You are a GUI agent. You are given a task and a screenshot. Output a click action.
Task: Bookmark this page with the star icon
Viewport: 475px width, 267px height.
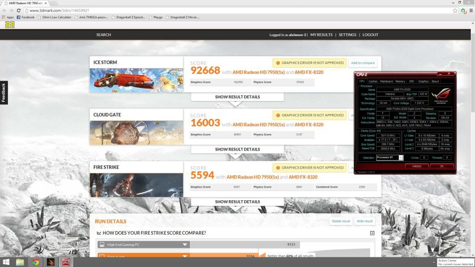[455, 10]
